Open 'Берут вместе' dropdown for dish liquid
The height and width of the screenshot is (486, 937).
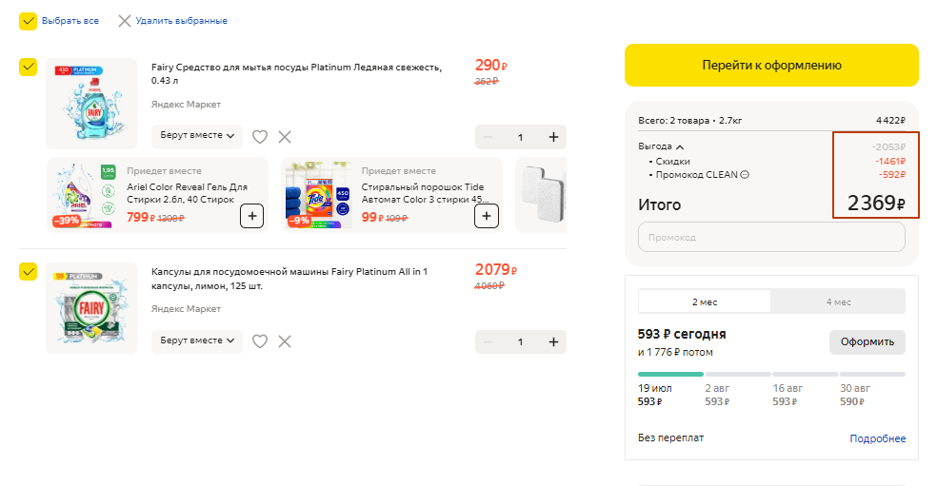[x=197, y=137]
